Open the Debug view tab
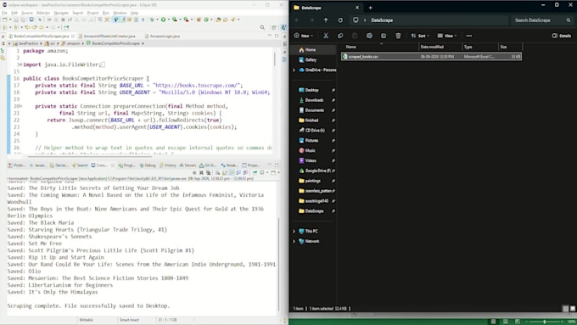The height and width of the screenshot is (325, 577). point(148,165)
